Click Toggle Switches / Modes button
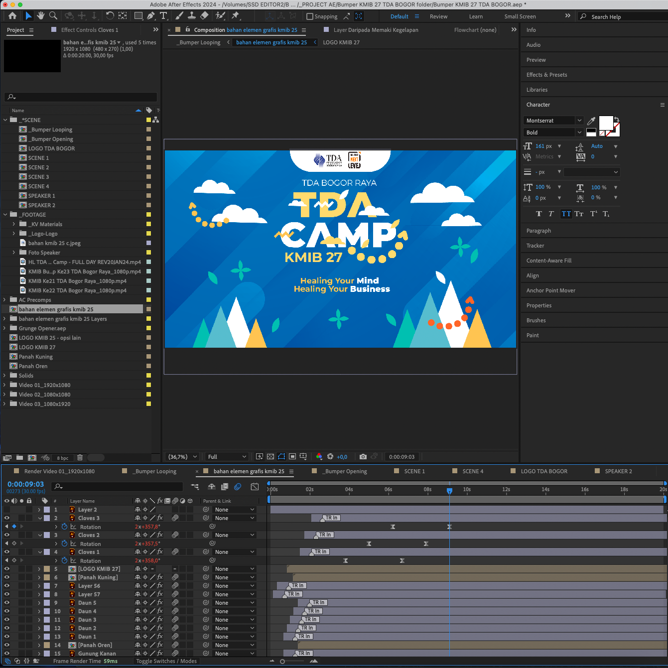This screenshot has width=668, height=668. (166, 661)
